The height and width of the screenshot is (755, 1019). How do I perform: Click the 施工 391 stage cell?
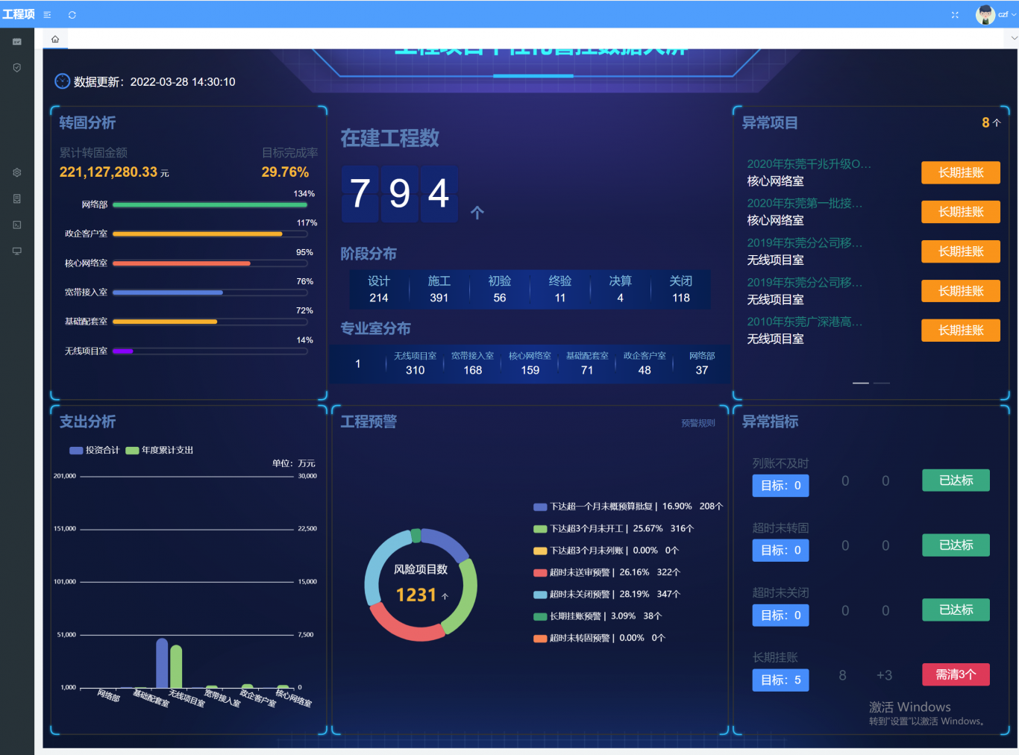(439, 289)
